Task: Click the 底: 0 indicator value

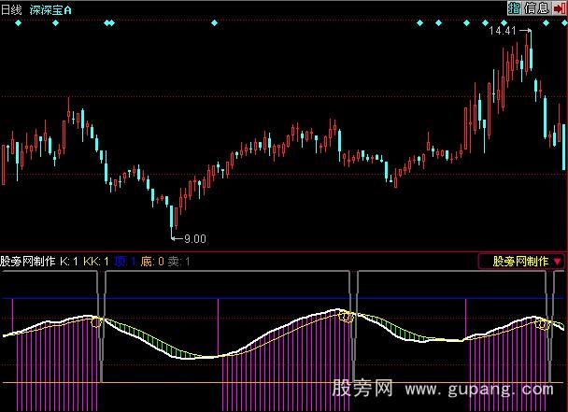Action: (152, 262)
